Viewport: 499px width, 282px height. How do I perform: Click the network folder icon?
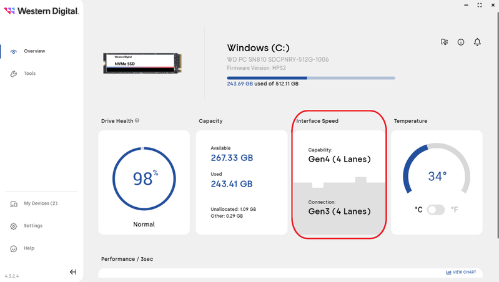coord(444,42)
